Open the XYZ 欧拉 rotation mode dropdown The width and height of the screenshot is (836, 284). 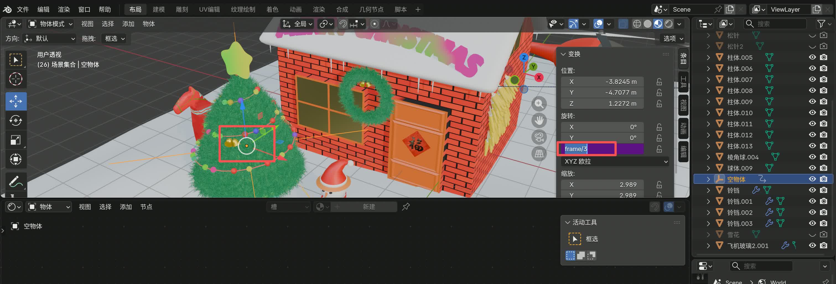615,161
